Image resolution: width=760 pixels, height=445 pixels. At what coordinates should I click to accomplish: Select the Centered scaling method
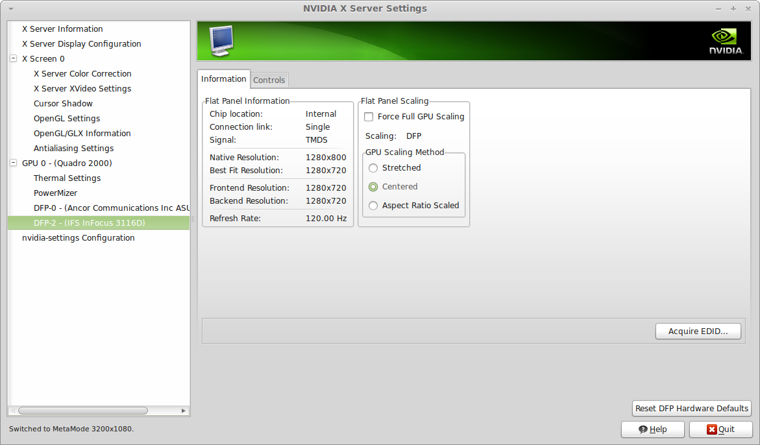[373, 187]
